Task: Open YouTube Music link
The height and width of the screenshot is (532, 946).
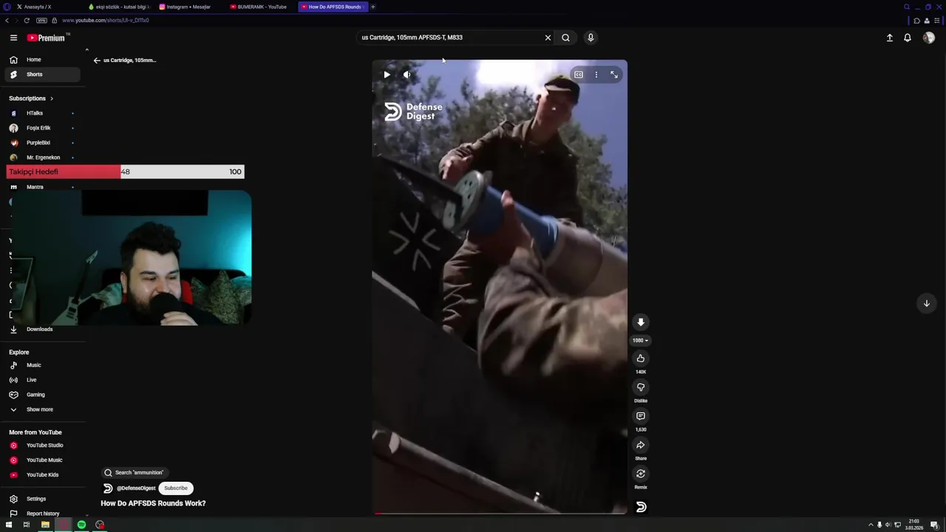Action: [43, 460]
